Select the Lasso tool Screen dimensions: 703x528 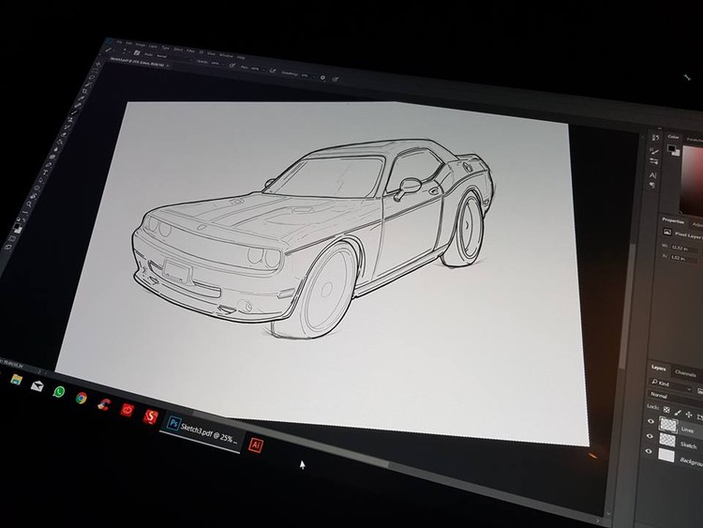[93, 78]
